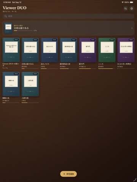Tap TEXT badge on 銀河鉄道の夜 cover

point(74,40)
